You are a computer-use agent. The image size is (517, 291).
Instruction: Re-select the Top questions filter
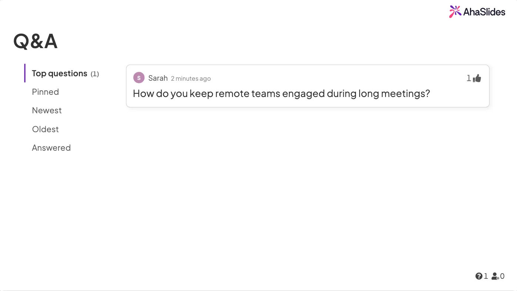[x=60, y=73]
